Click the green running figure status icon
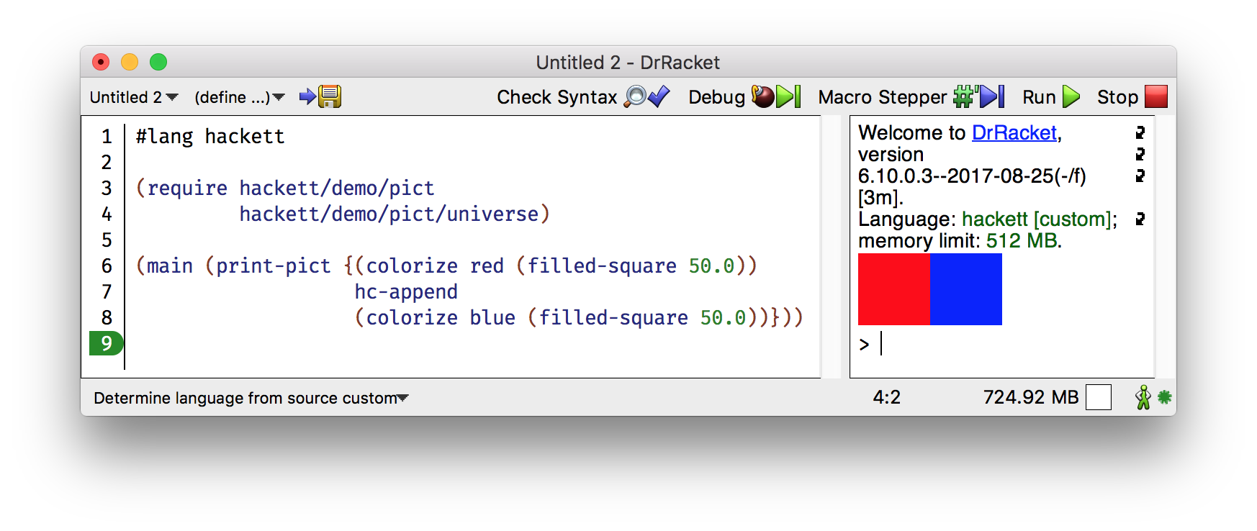The height and width of the screenshot is (531, 1257). pyautogui.click(x=1143, y=397)
